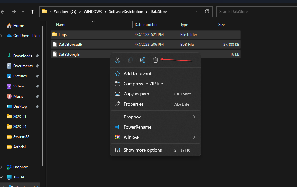Unpin Downloads using its pin icon
This screenshot has height=187, width=297.
37,56
